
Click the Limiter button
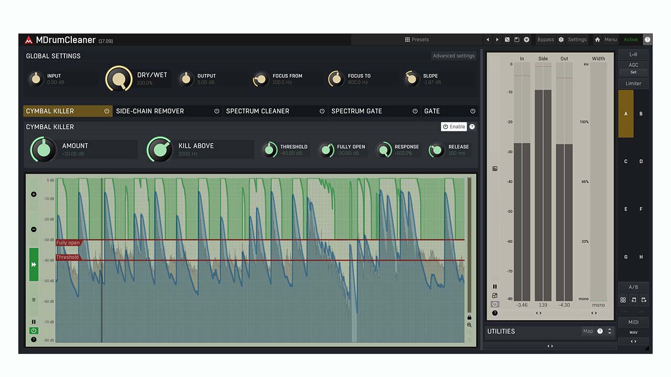coord(633,83)
